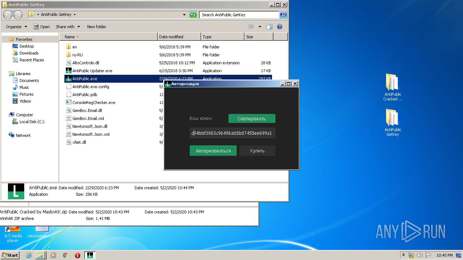This screenshot has width=463, height=260.
Task: Select AntiPublic.pdb file
Action: pos(85,95)
